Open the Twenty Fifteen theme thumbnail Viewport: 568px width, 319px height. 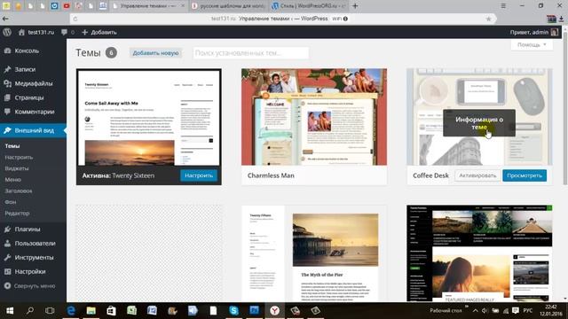pos(314,253)
